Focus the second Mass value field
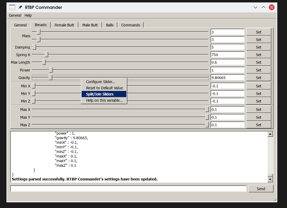This screenshot has height=208, width=287. (x=227, y=39)
